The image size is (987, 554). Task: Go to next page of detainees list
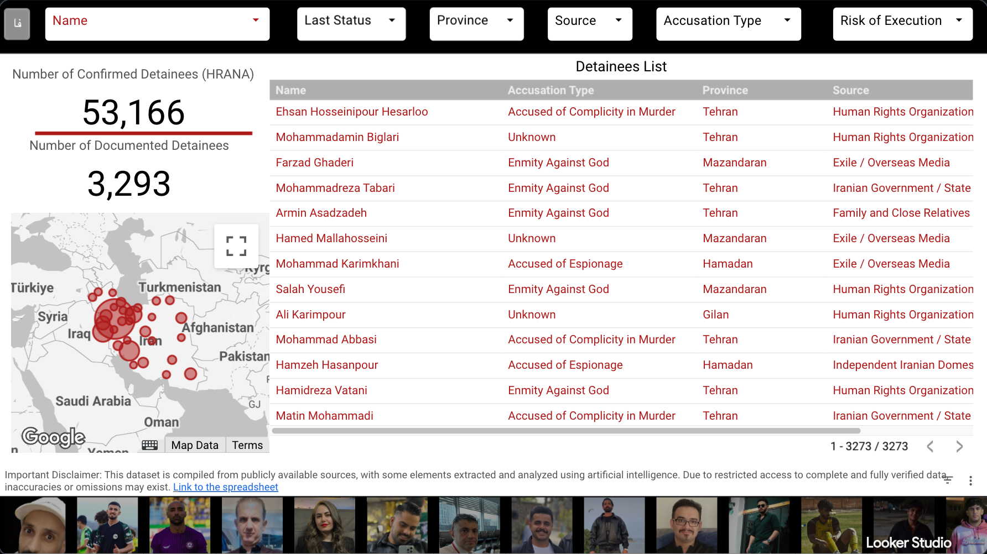[x=959, y=446]
